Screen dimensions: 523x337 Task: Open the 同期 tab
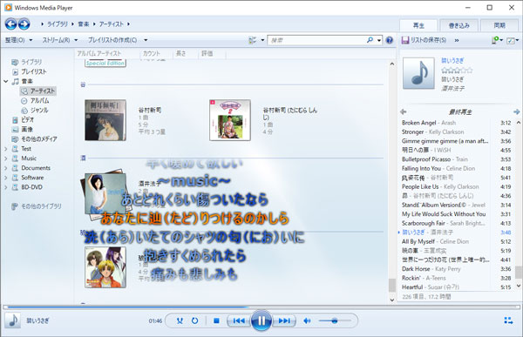point(499,25)
